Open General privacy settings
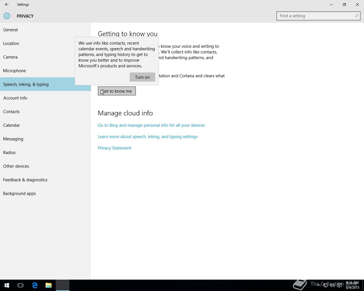The image size is (364, 291). [45, 30]
